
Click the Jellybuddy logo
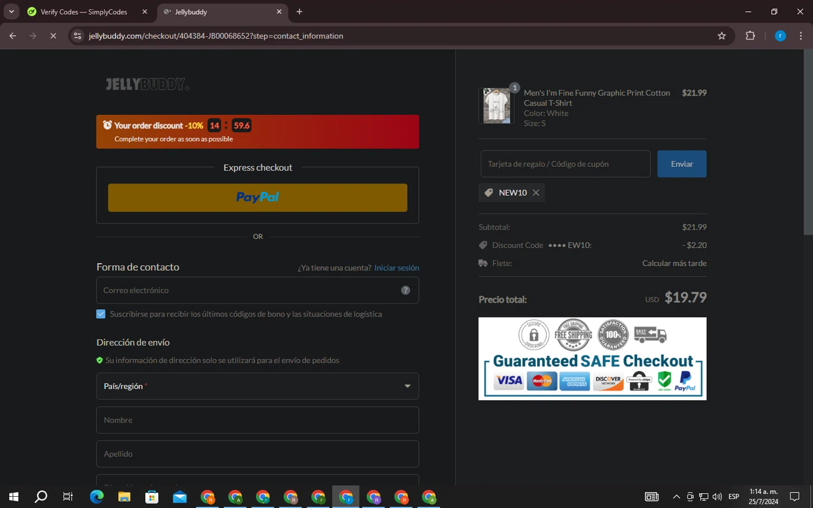(x=147, y=84)
